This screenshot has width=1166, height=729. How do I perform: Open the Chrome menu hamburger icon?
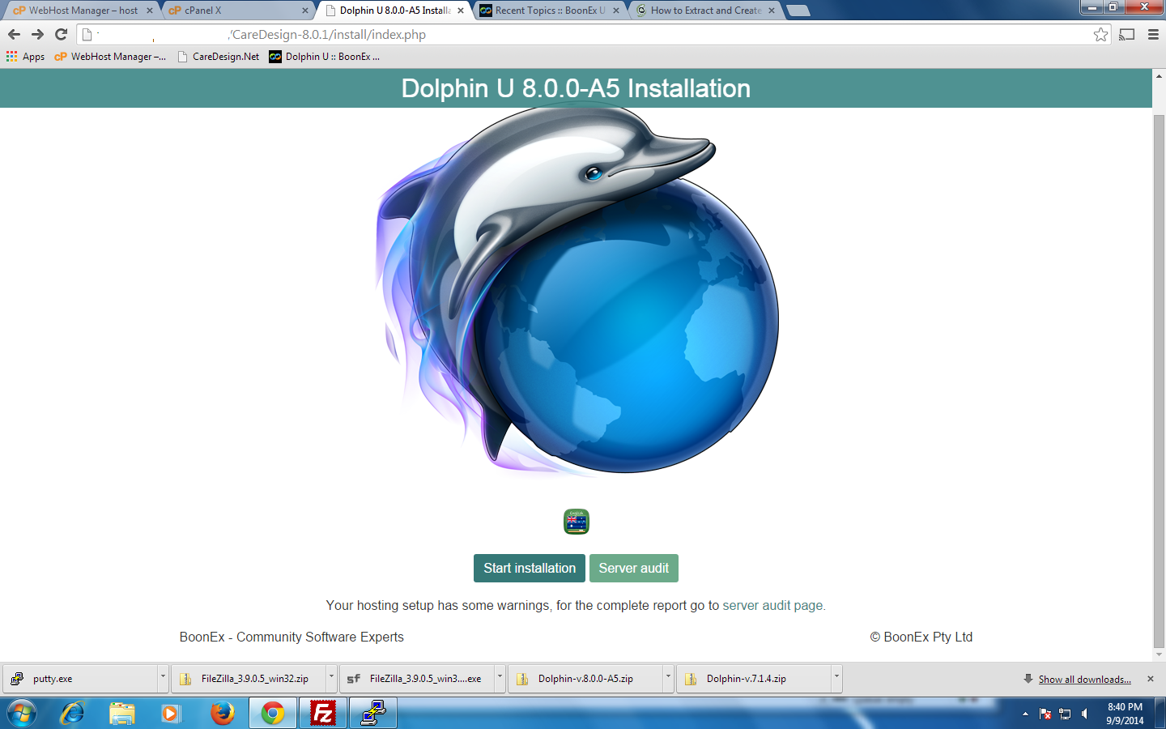1153,34
